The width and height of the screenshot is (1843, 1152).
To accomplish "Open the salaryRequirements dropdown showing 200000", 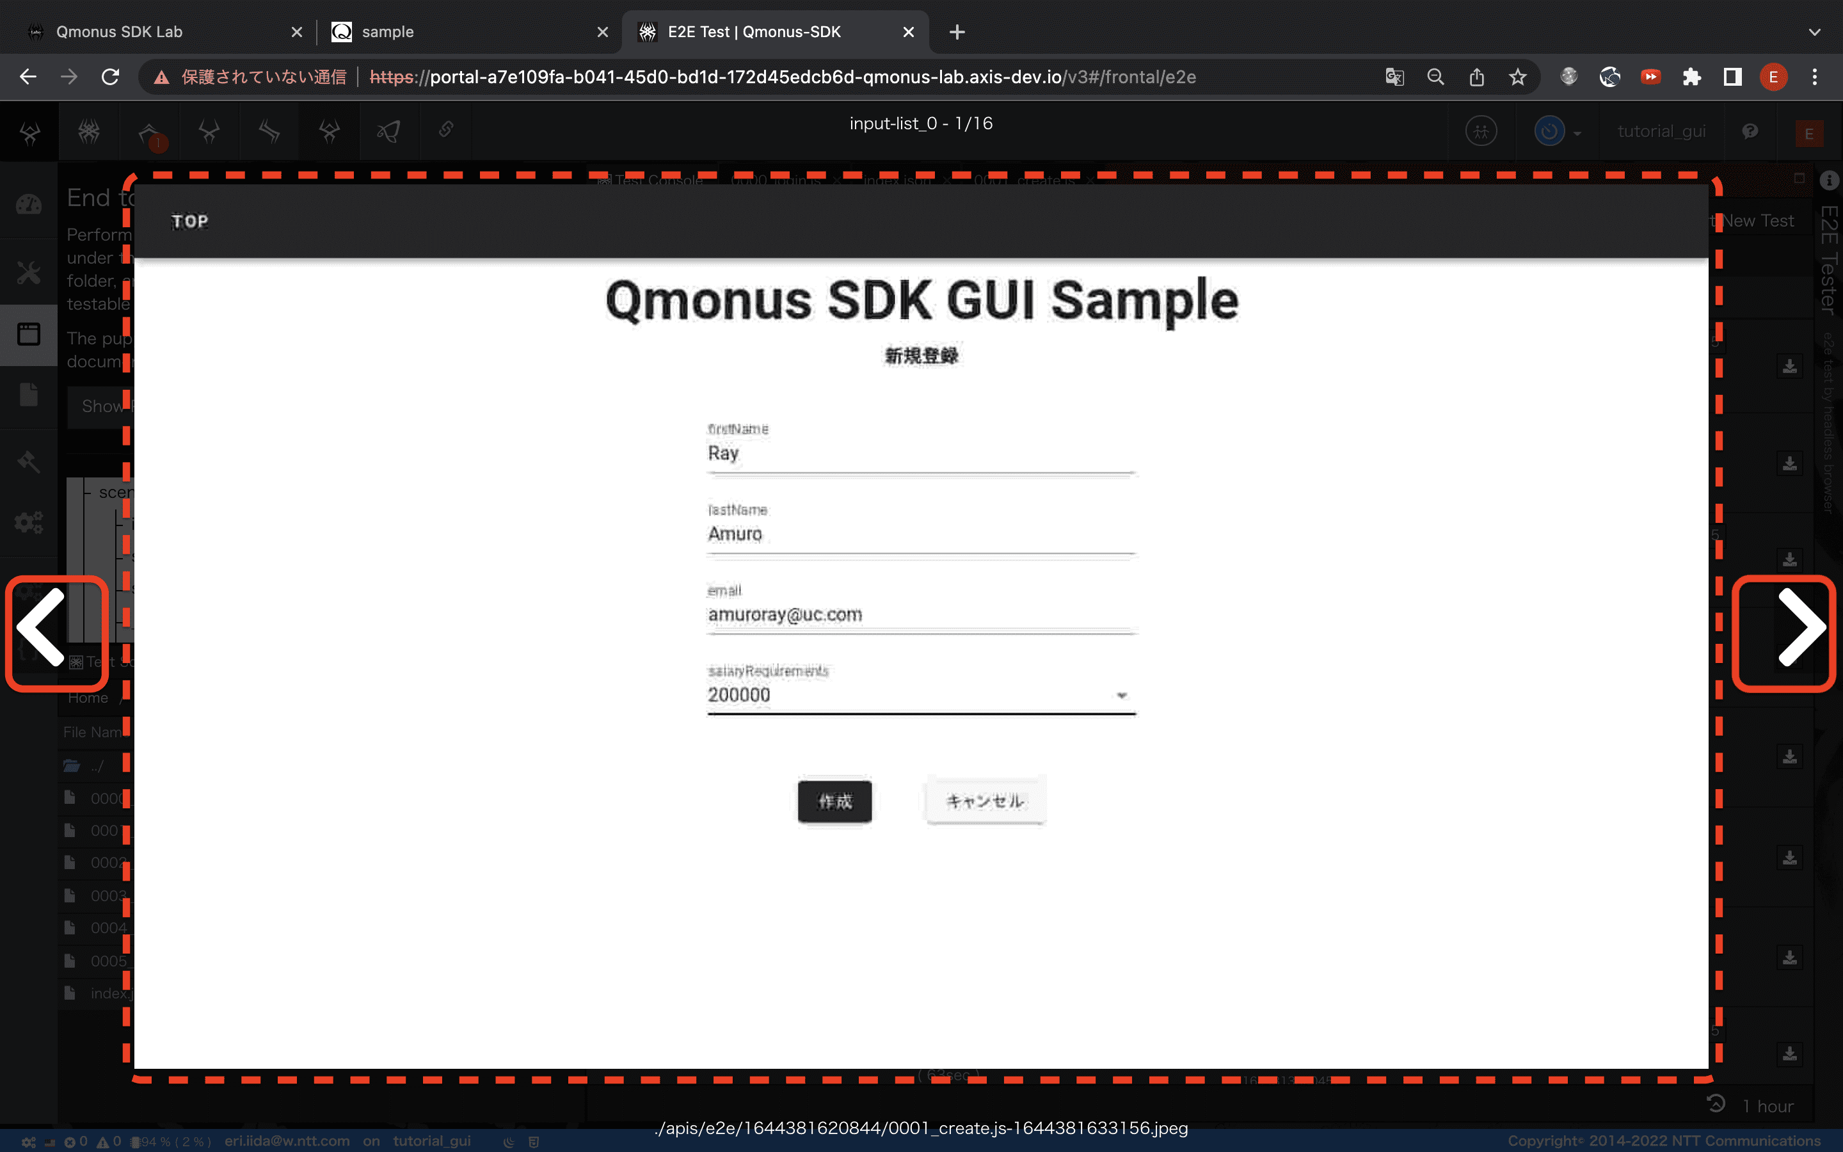I will click(921, 695).
